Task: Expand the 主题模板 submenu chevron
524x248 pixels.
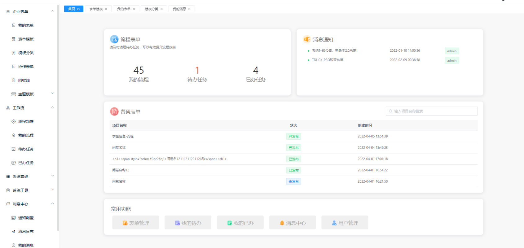Action: [52, 93]
